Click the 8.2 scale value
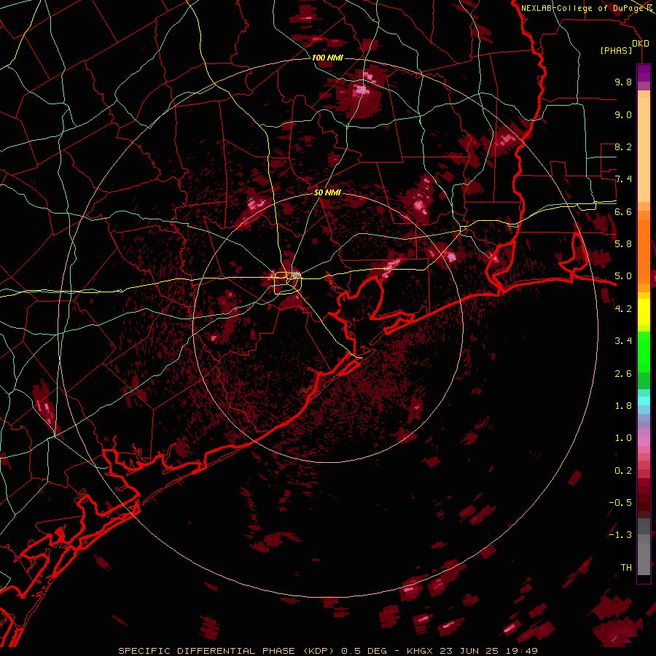656x656 pixels. [623, 147]
